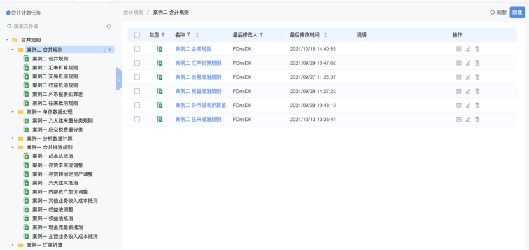Run the 案例二 权益抵消规则 row
The height and width of the screenshot is (250, 529).
click(x=458, y=91)
